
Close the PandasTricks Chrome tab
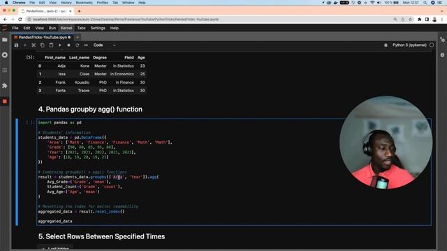pyautogui.click(x=71, y=11)
